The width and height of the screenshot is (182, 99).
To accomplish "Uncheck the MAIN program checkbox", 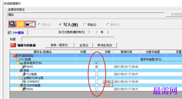I will (96, 67).
